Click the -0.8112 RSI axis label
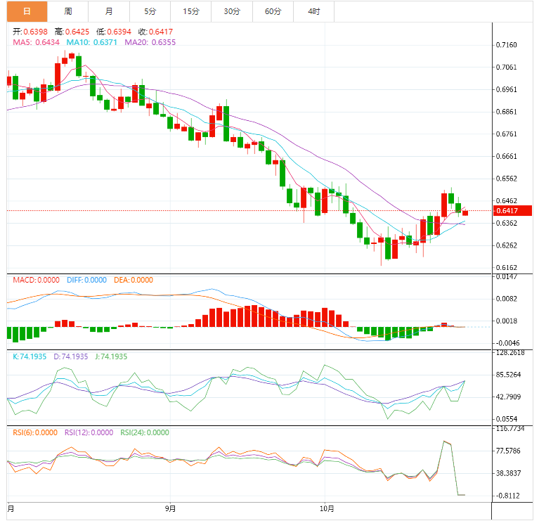This screenshot has height=528, width=539. click(x=507, y=496)
